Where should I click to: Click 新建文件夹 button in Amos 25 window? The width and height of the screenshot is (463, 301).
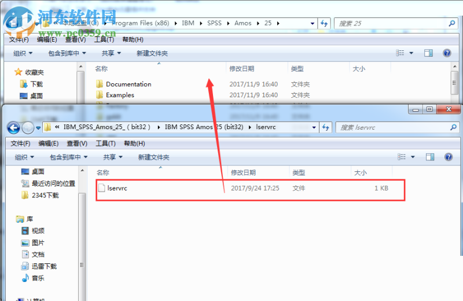pyautogui.click(x=152, y=53)
